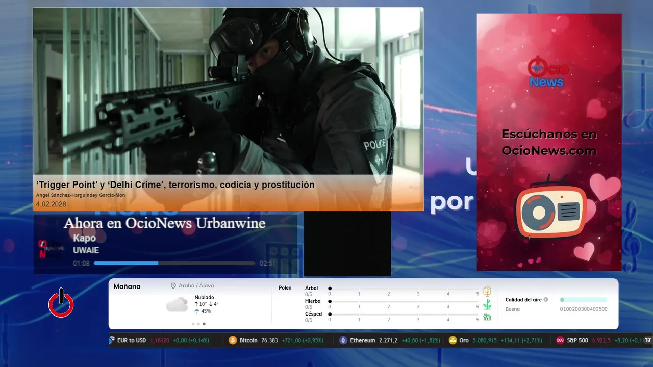This screenshot has height=367, width=653.
Task: Click the Césped pollen grass icon
Action: point(487,317)
